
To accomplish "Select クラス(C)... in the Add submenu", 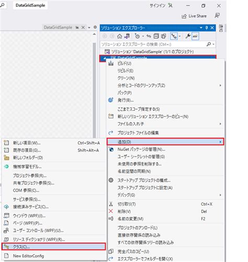I will 53,247.
